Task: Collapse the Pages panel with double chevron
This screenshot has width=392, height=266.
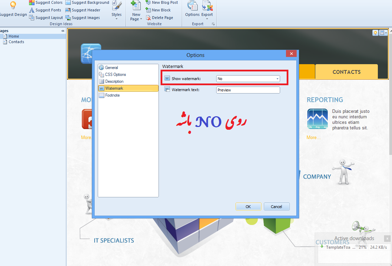Action: [x=63, y=31]
